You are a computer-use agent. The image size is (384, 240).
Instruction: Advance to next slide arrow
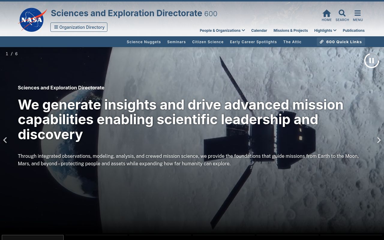[379, 140]
